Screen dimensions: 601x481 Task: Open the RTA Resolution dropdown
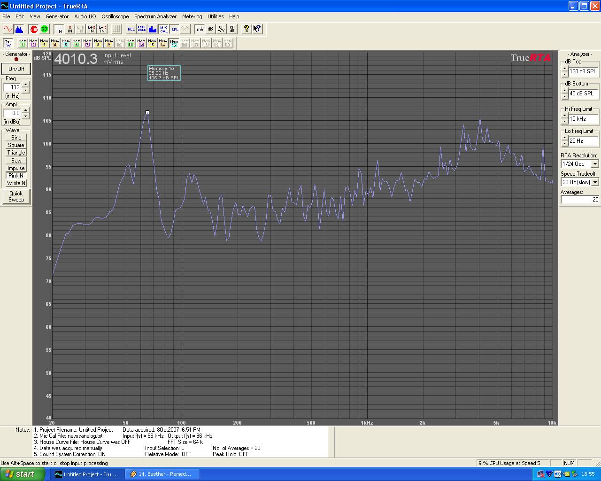(595, 164)
